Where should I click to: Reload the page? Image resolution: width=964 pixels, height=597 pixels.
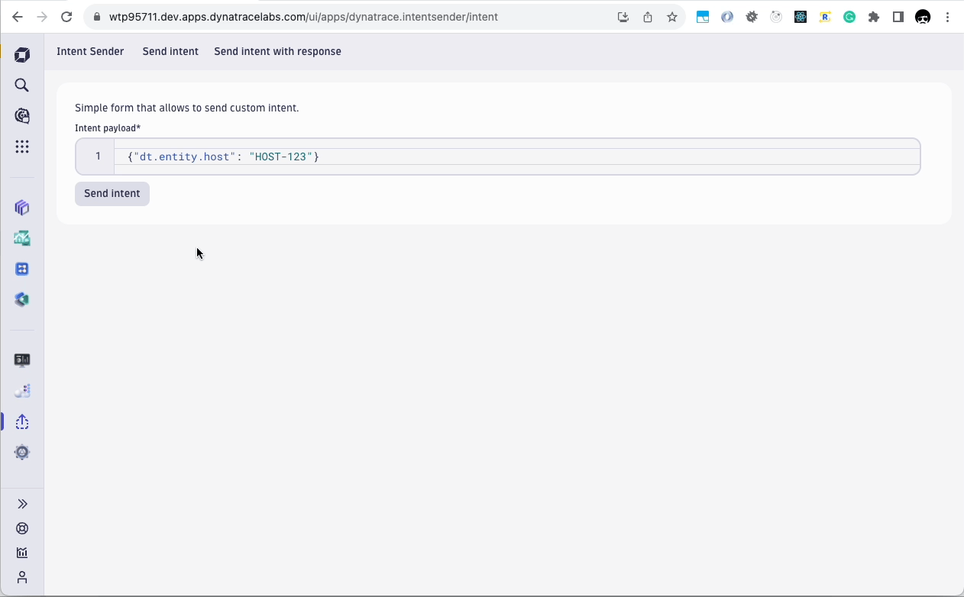click(66, 17)
